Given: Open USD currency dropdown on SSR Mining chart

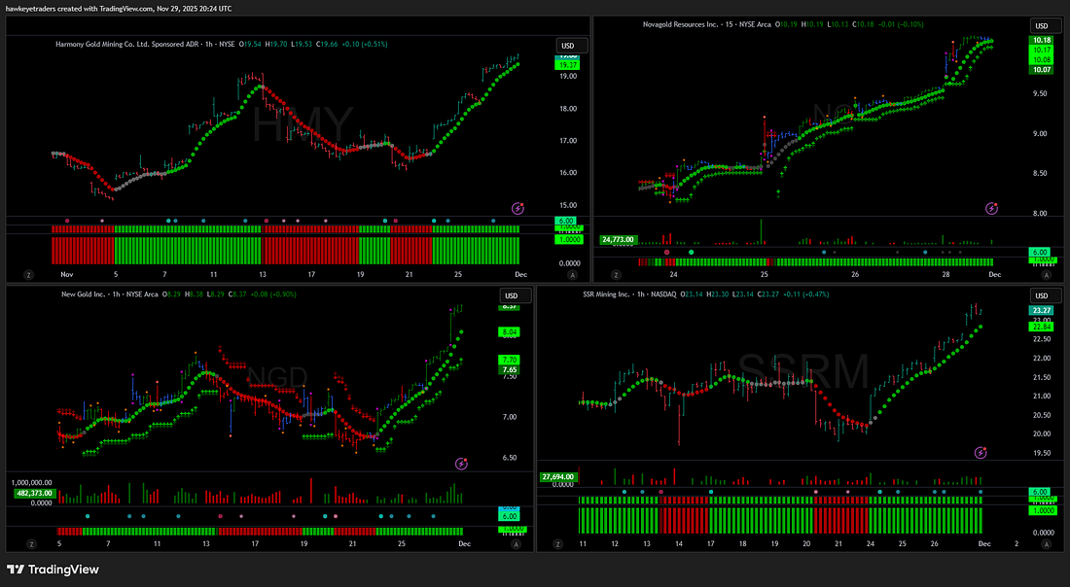Looking at the screenshot, I should point(1046,295).
